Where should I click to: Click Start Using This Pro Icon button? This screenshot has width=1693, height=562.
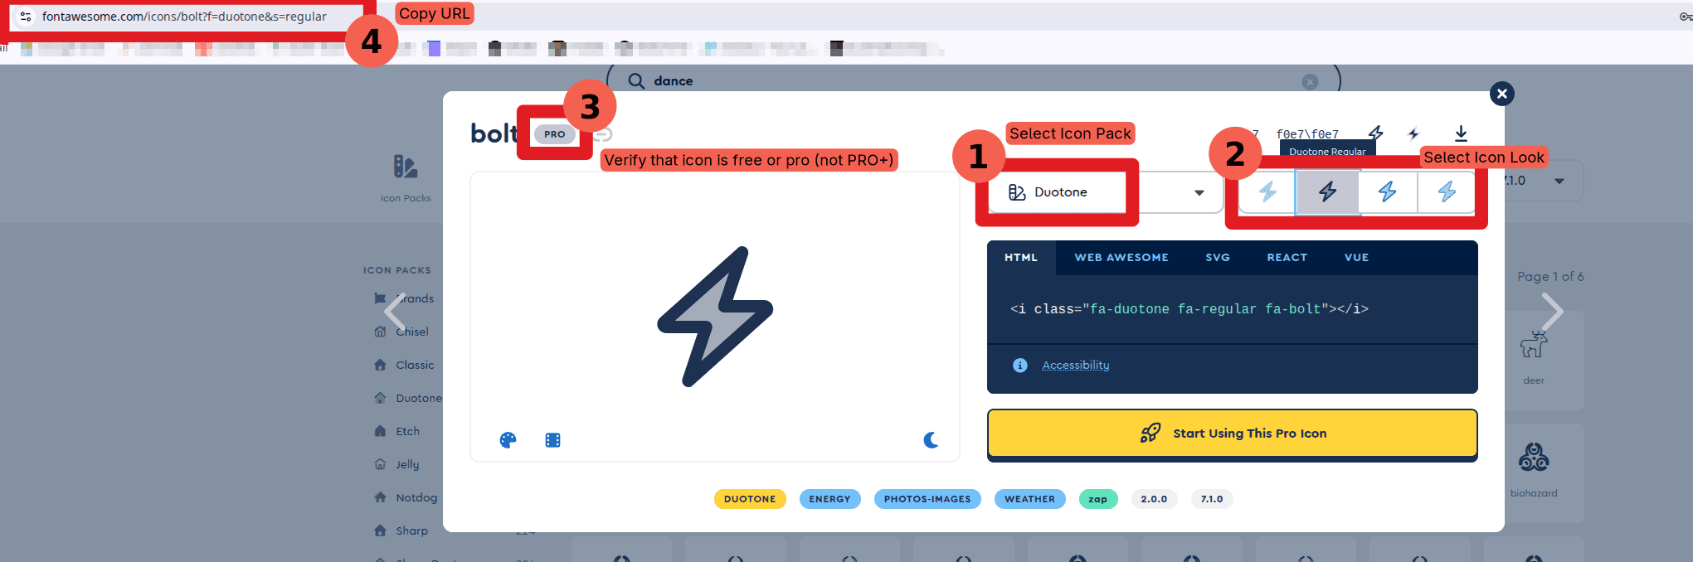coord(1232,433)
